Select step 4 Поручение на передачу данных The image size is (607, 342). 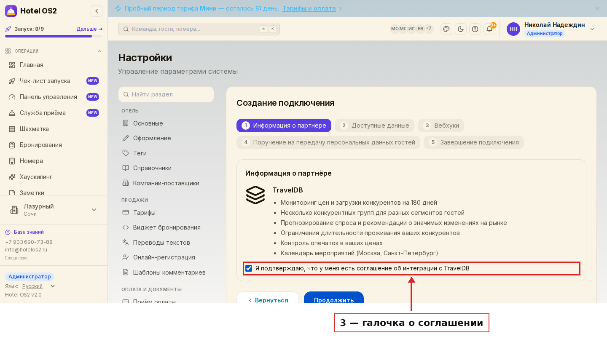(x=328, y=142)
